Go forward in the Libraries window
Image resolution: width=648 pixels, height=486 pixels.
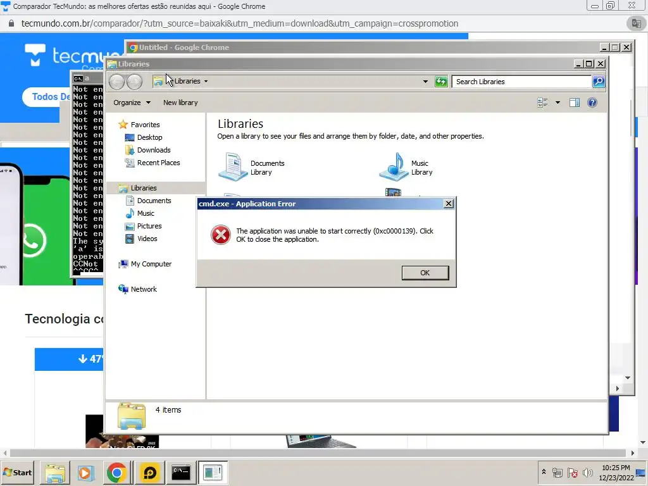click(x=134, y=82)
